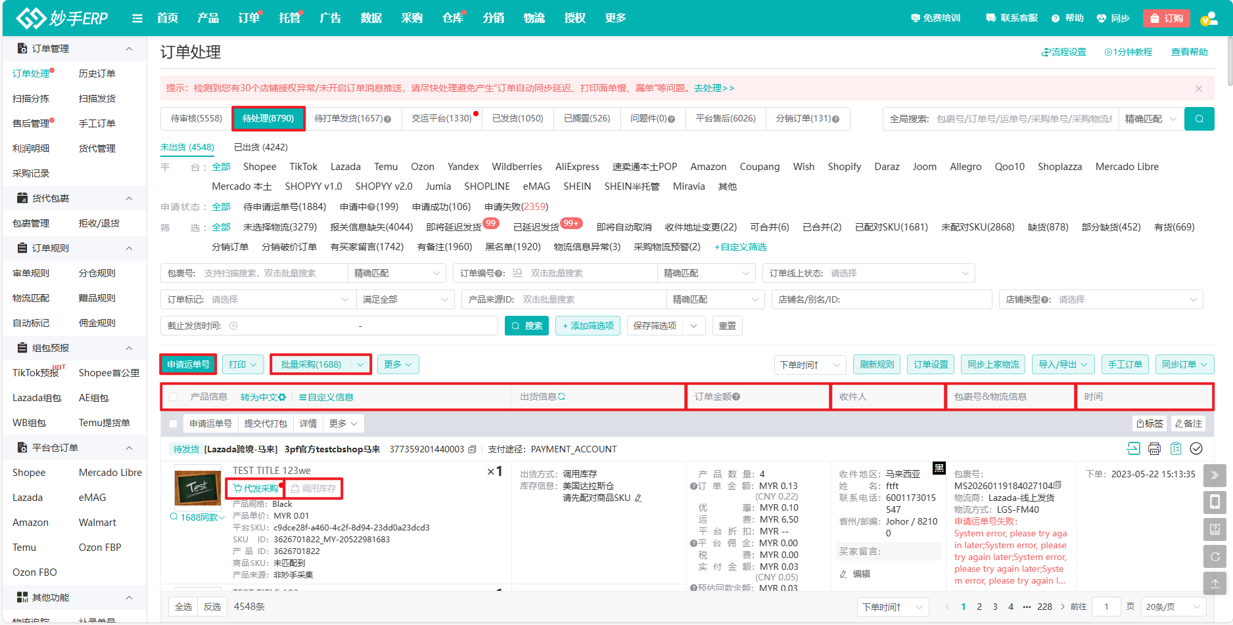Click the printer icon on the order row
1233x625 pixels.
(x=1155, y=449)
